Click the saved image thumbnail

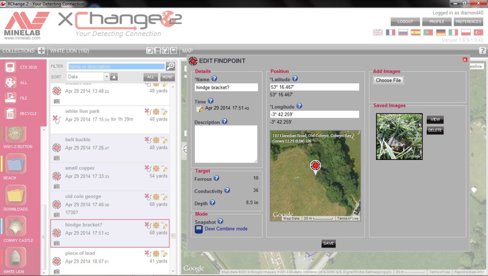[x=399, y=136]
